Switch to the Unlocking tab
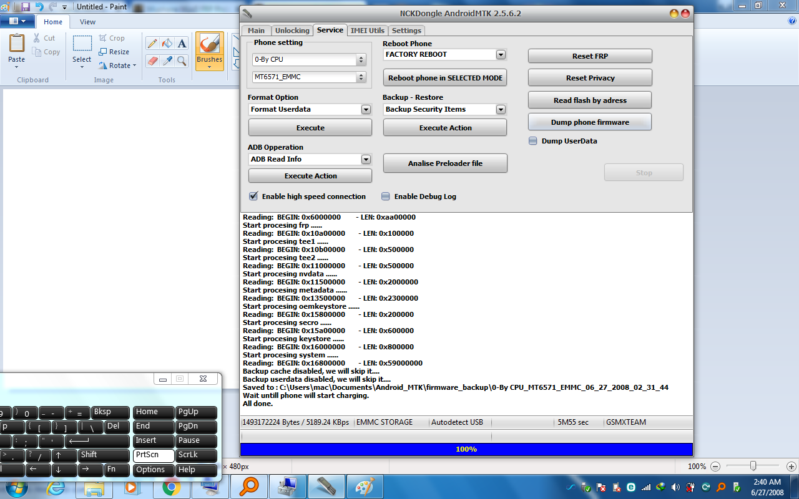This screenshot has width=799, height=499. click(x=292, y=31)
